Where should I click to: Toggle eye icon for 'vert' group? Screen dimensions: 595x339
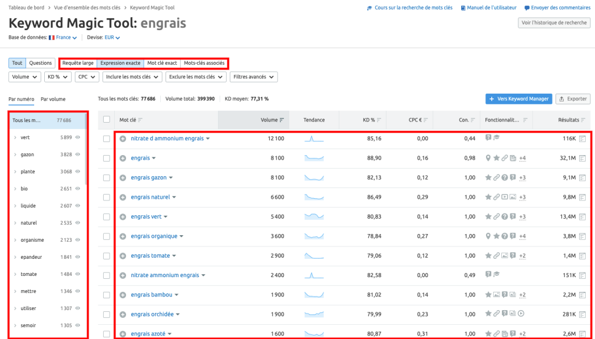click(78, 137)
